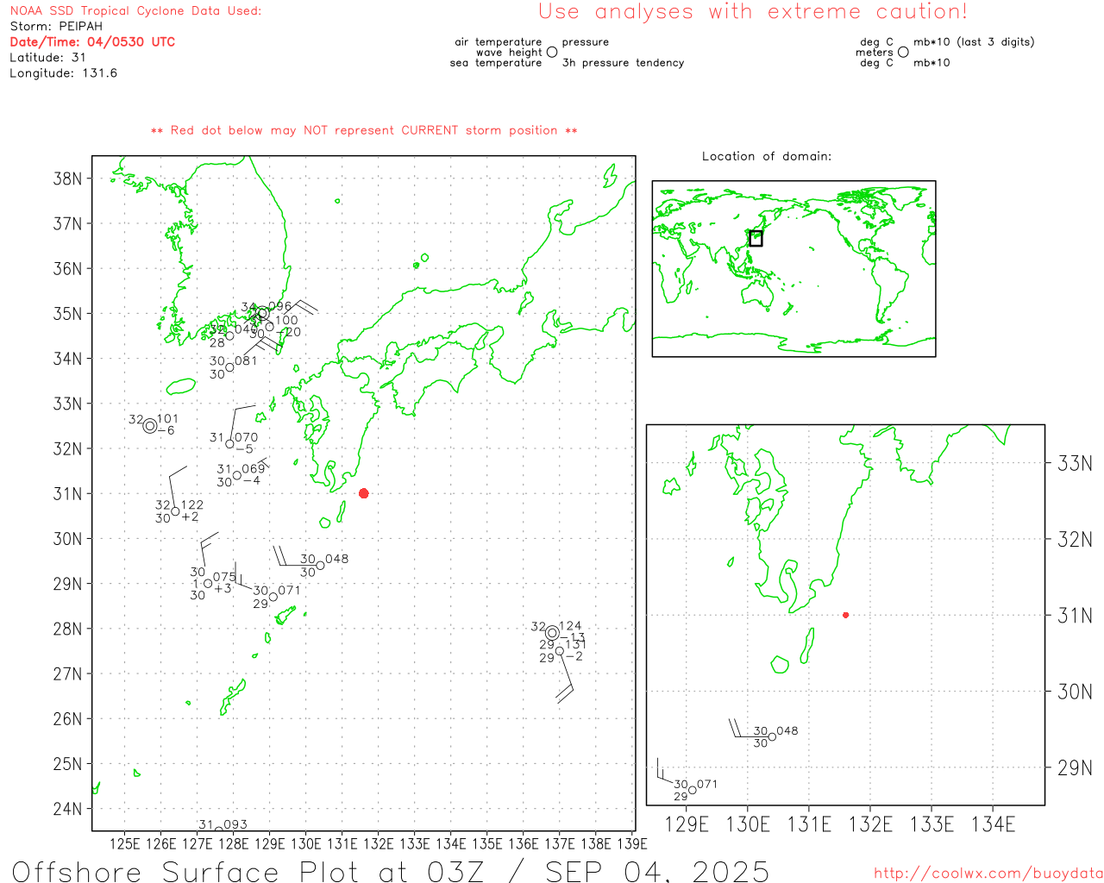Click the 'Latitude: 31' text
Viewport: 1104px width, 883px height.
pos(48,58)
